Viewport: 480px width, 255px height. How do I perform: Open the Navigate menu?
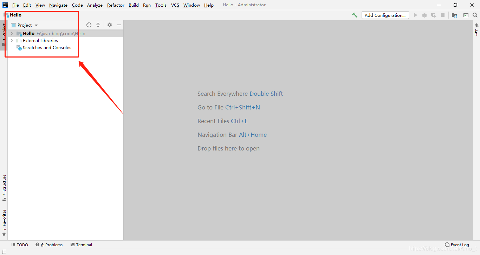point(58,5)
